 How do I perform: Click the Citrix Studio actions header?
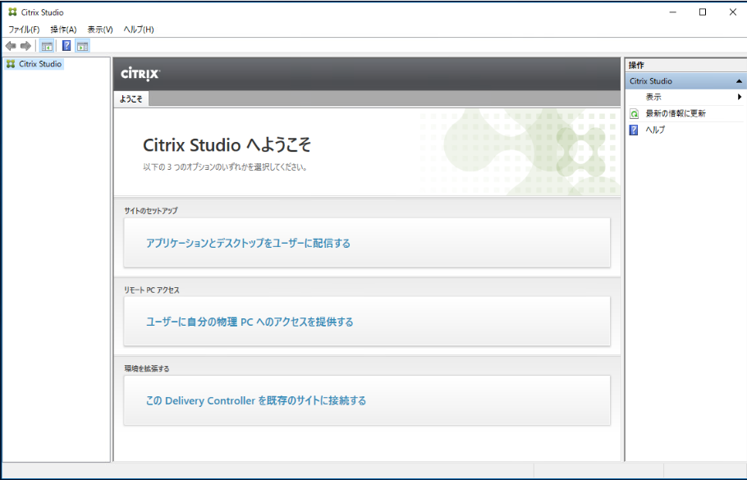pyautogui.click(x=685, y=81)
